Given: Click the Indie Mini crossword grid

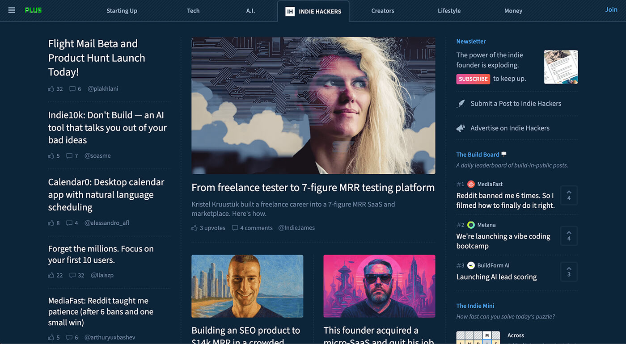Looking at the screenshot, I should pyautogui.click(x=478, y=337).
